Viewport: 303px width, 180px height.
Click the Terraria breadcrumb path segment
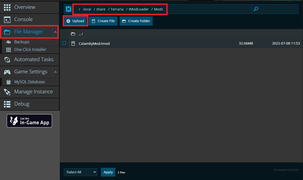[117, 9]
